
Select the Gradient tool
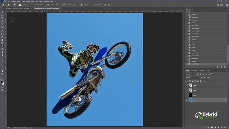coord(3,49)
